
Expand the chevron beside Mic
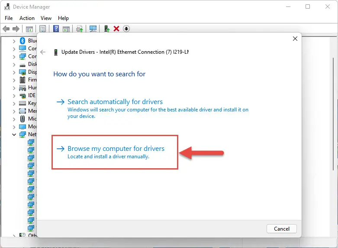(14, 119)
